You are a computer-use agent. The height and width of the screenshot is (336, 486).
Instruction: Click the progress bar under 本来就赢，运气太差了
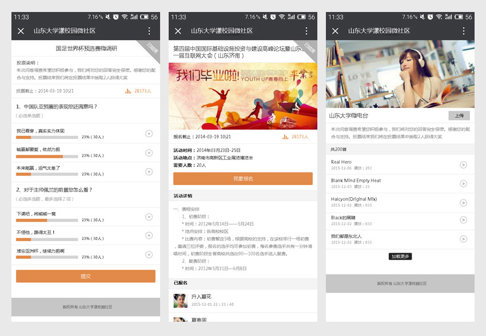tap(47, 174)
